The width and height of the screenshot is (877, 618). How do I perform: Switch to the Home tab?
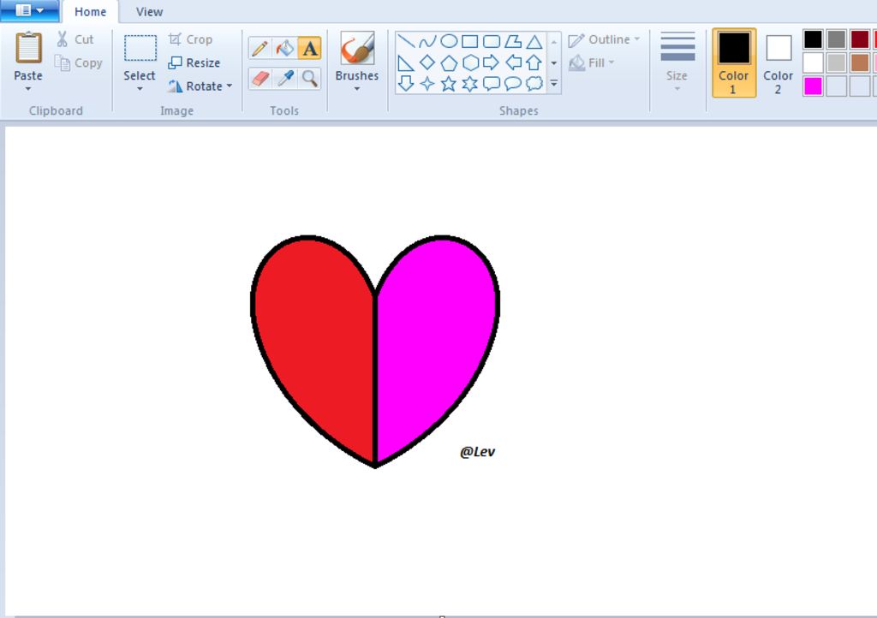point(90,12)
